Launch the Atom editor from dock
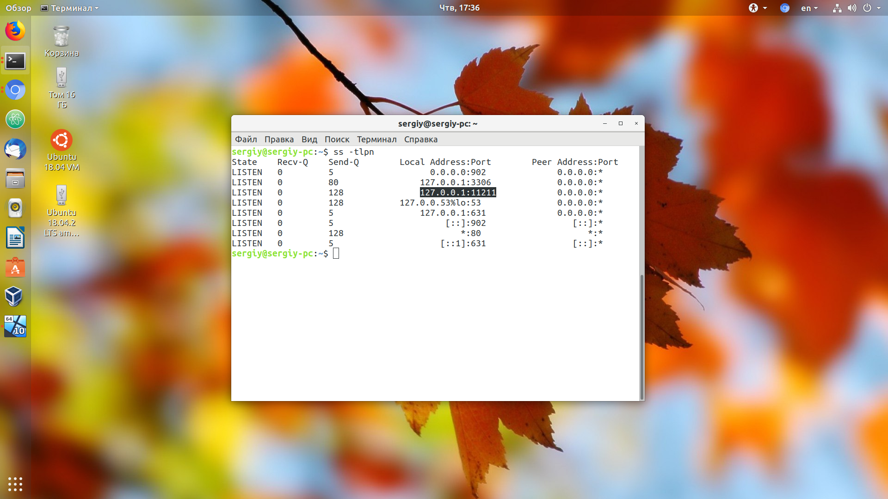Image resolution: width=888 pixels, height=499 pixels. tap(15, 119)
